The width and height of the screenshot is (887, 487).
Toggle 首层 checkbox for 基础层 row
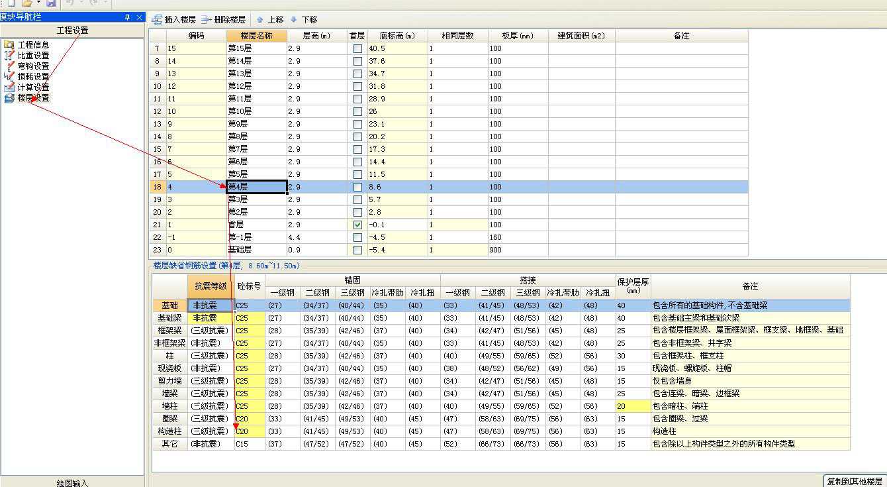[x=357, y=250]
